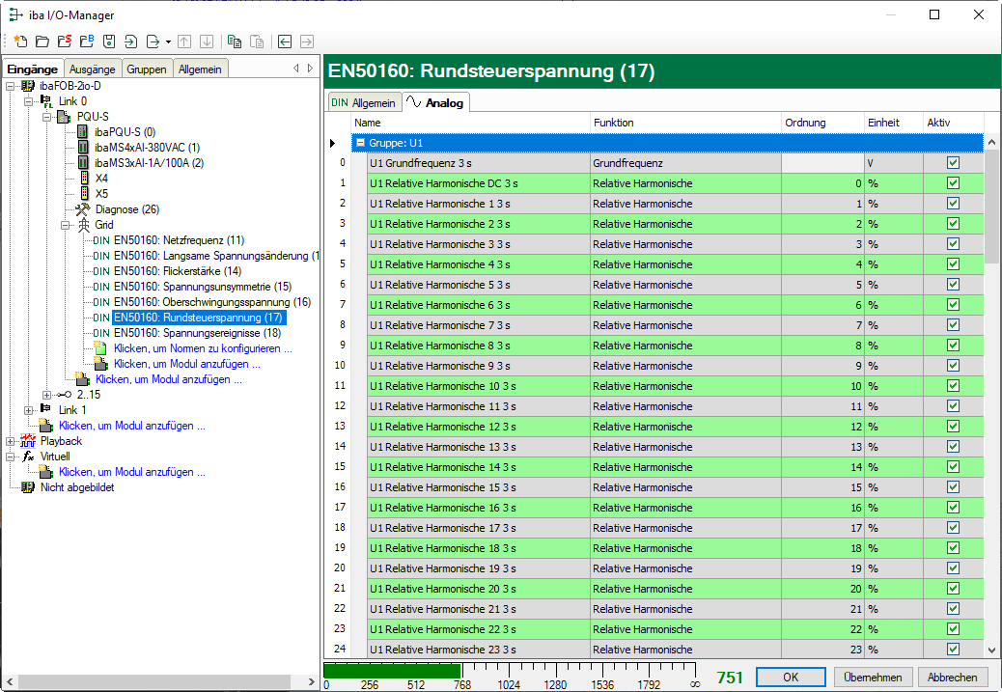Switch to the Ausgänge tab
The width and height of the screenshot is (1002, 692).
[93, 69]
